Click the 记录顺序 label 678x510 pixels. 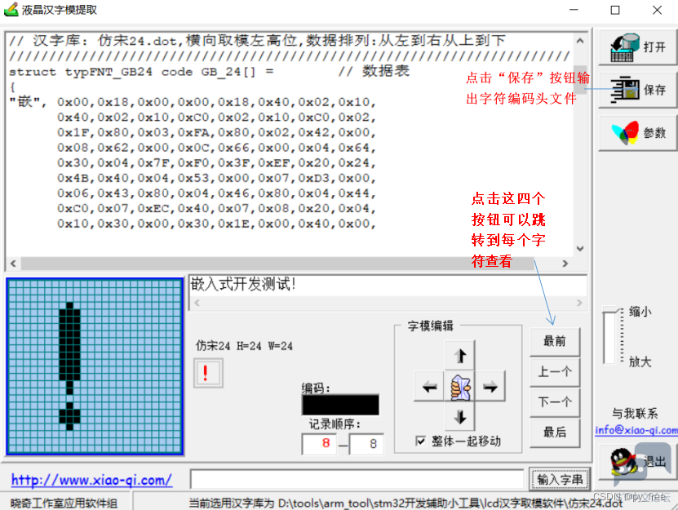(335, 424)
